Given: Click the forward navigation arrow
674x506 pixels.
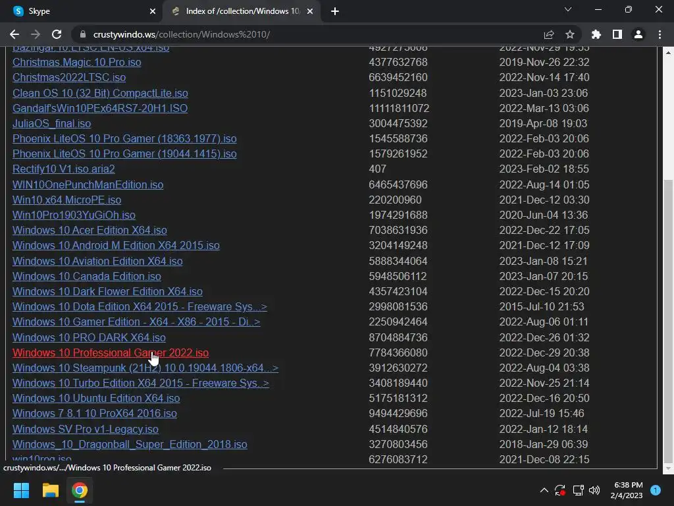Looking at the screenshot, I should point(36,34).
